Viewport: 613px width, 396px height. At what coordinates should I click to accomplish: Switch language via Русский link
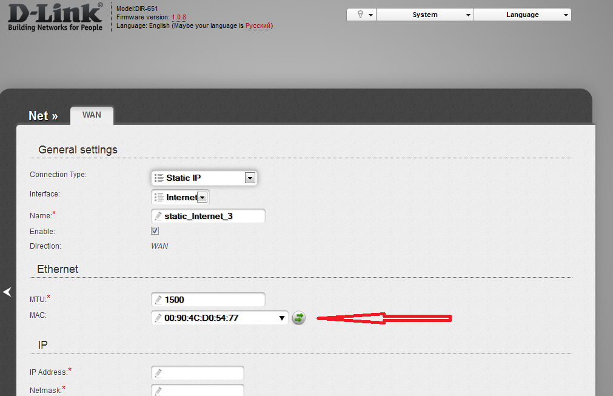258,26
